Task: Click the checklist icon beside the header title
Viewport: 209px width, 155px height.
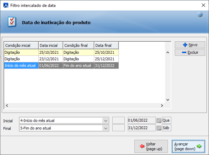Action: 12,22
